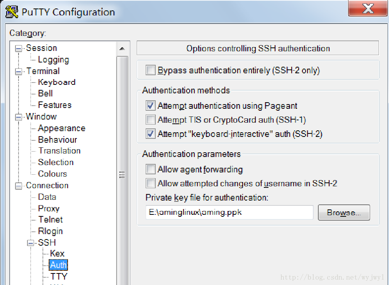Image resolution: width=389 pixels, height=285 pixels.
Task: Open Colours category
Action: [53, 174]
